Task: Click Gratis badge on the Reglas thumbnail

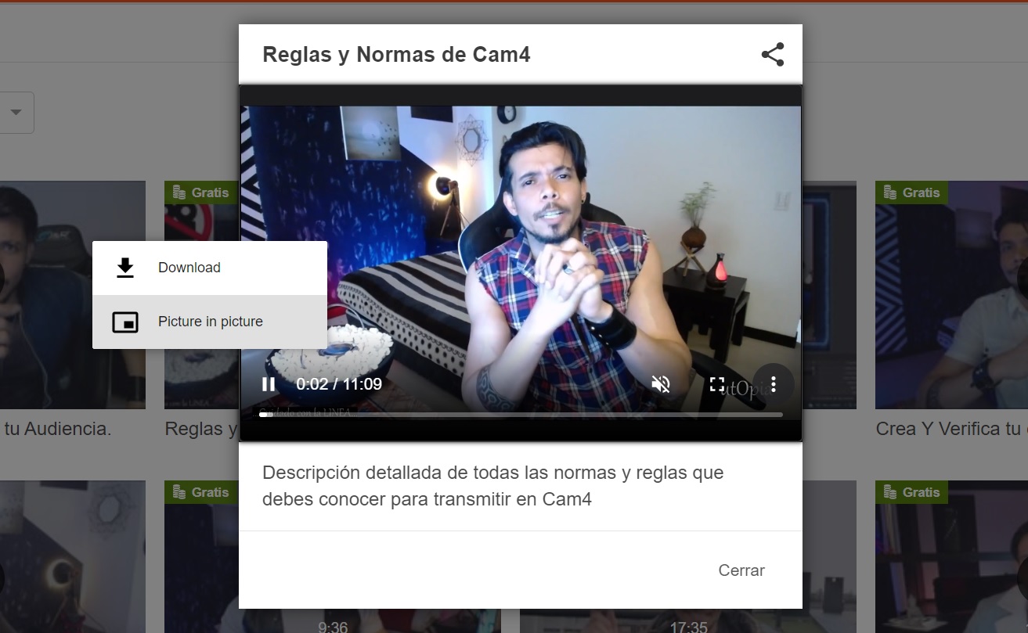Action: click(x=200, y=192)
